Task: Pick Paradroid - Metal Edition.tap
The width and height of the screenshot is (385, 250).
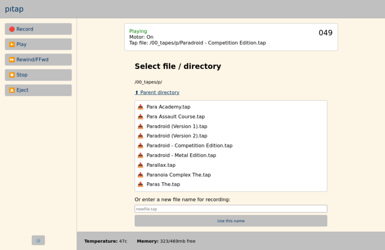Action: (181, 155)
